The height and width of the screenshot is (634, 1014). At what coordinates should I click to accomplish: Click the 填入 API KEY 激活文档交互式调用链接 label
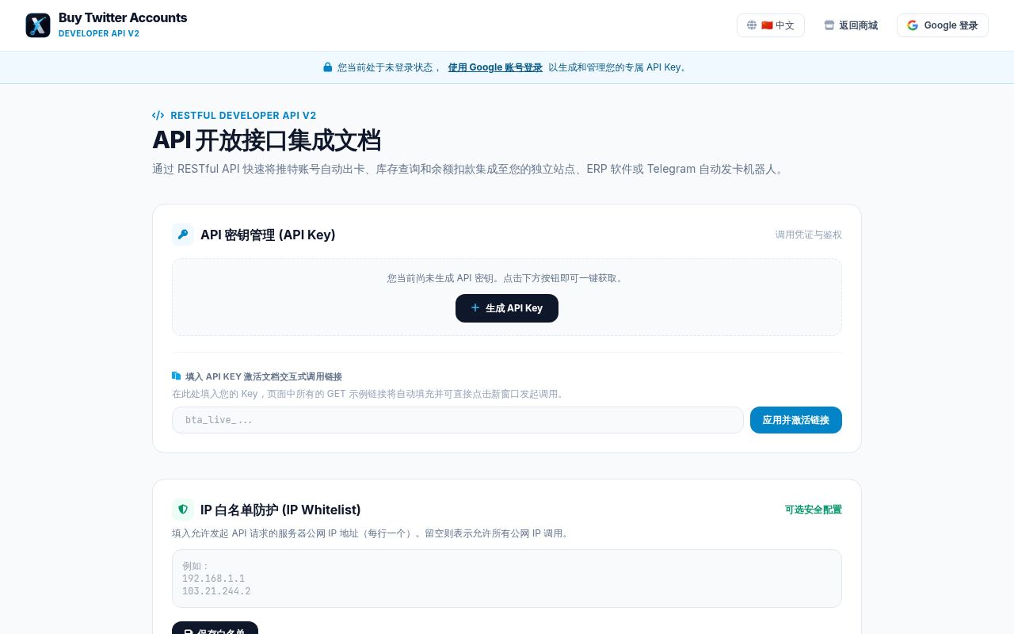coord(264,376)
